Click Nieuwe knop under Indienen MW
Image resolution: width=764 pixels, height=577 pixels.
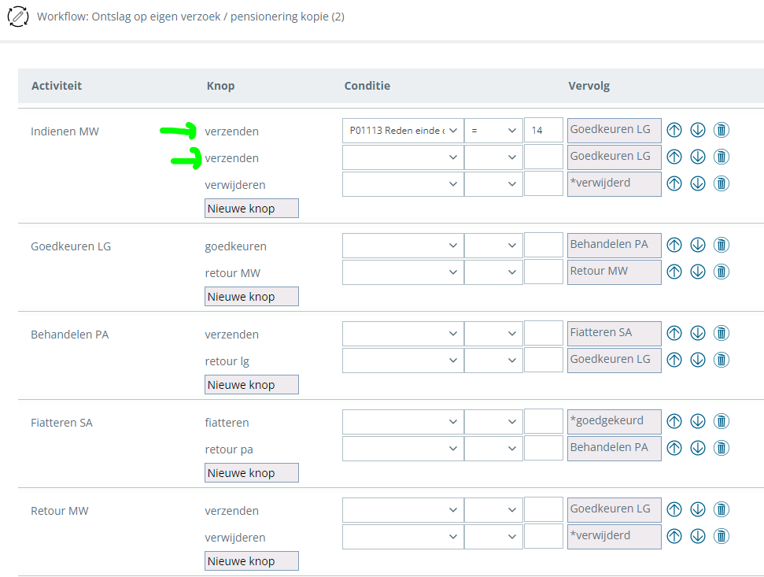click(251, 209)
